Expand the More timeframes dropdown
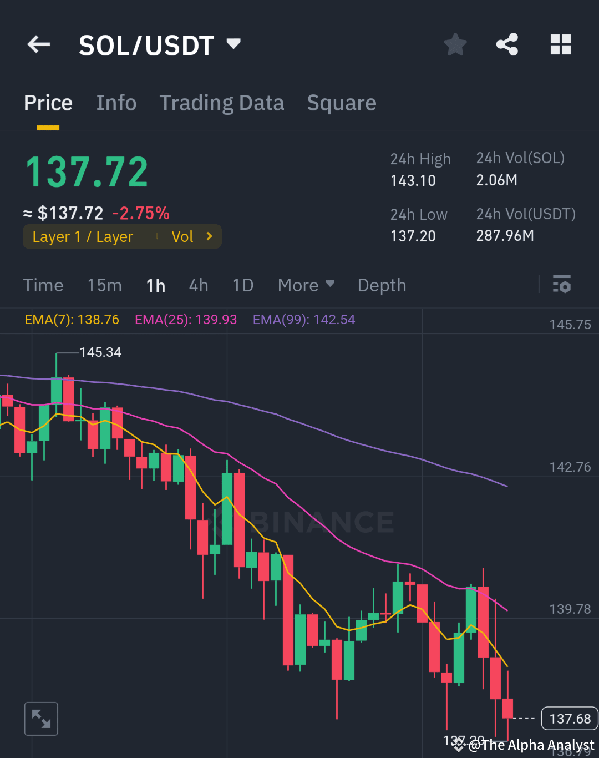The height and width of the screenshot is (758, 599). 306,285
